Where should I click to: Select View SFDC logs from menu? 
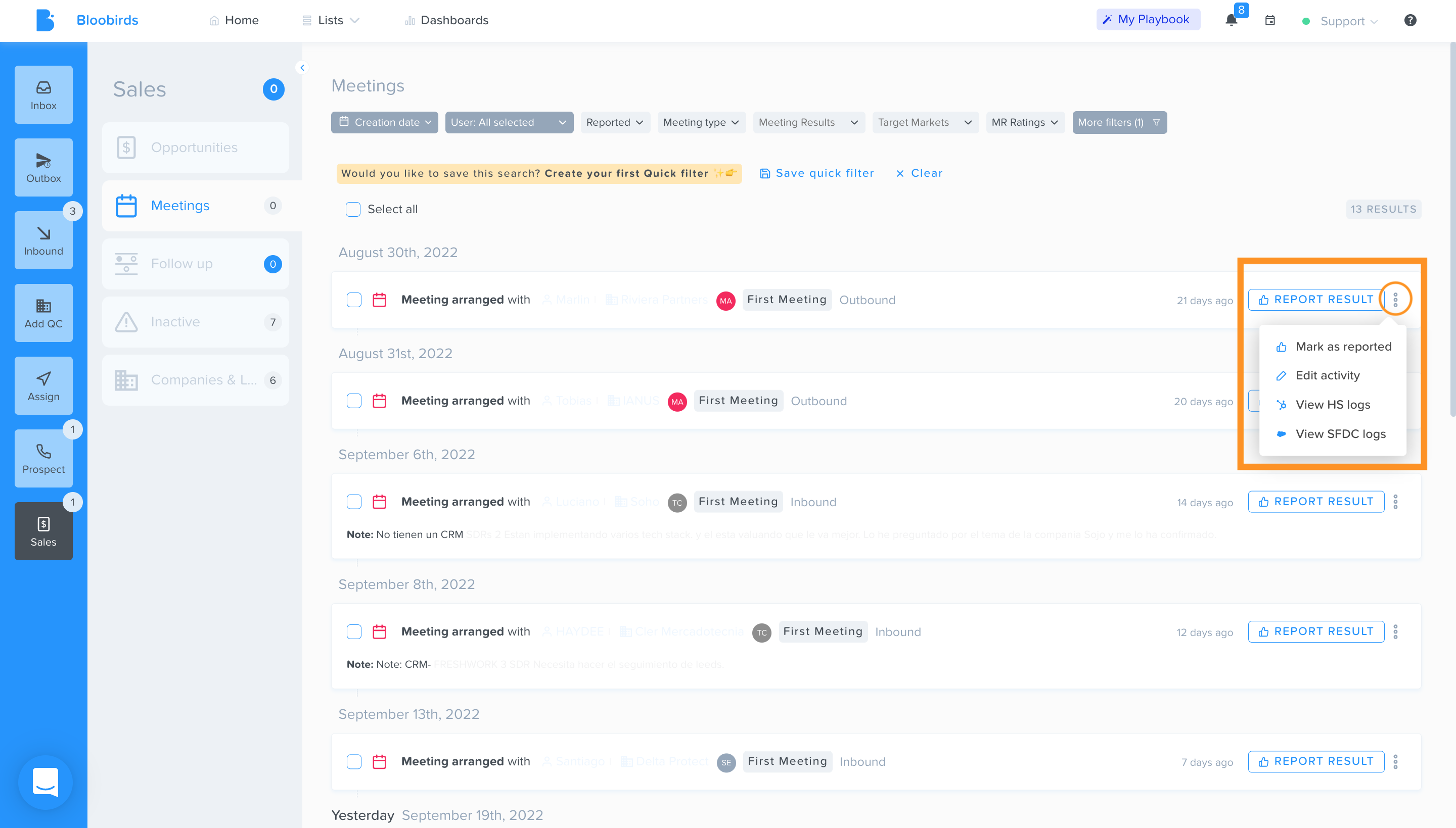[1333, 434]
